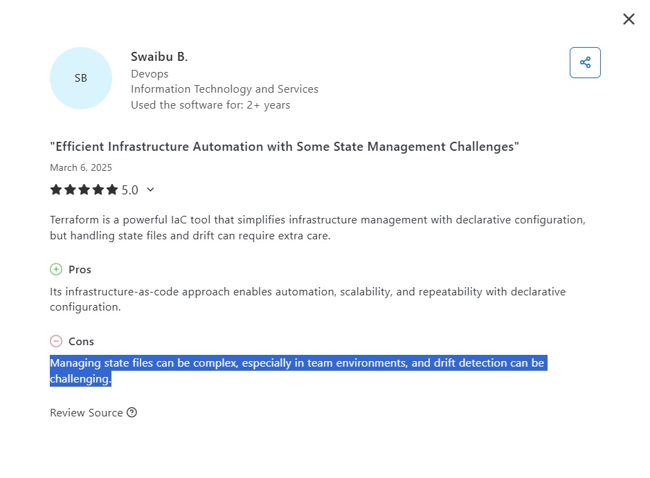This screenshot has width=650, height=478.
Task: Click the share review icon button
Action: [585, 63]
